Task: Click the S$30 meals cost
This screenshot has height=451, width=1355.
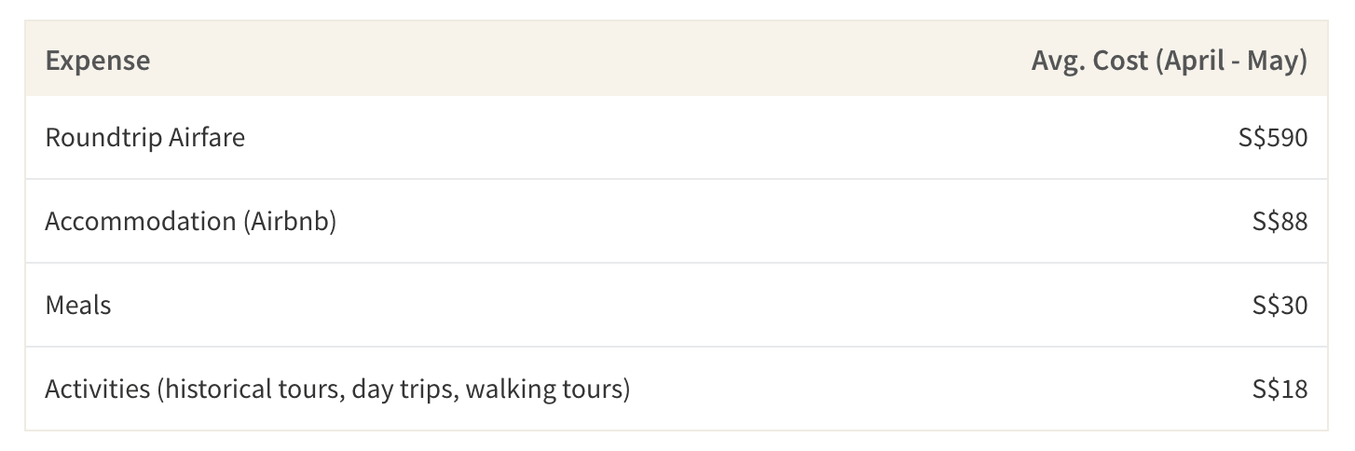Action: pos(1280,306)
